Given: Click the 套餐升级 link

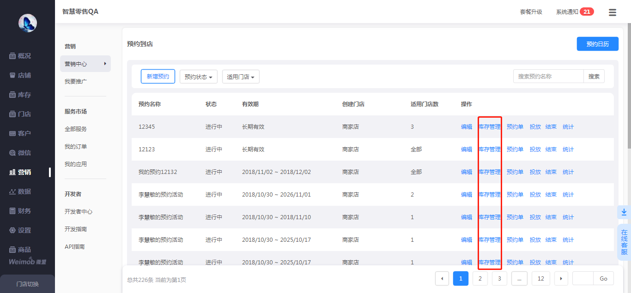Looking at the screenshot, I should click(531, 12).
